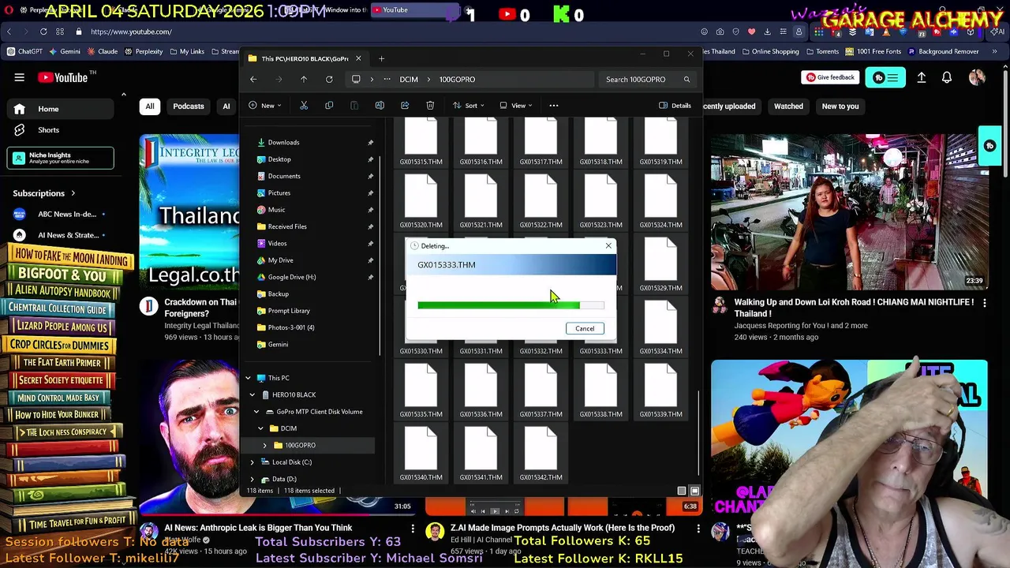This screenshot has width=1010, height=568.
Task: Toggle the Details pane button
Action: point(675,106)
